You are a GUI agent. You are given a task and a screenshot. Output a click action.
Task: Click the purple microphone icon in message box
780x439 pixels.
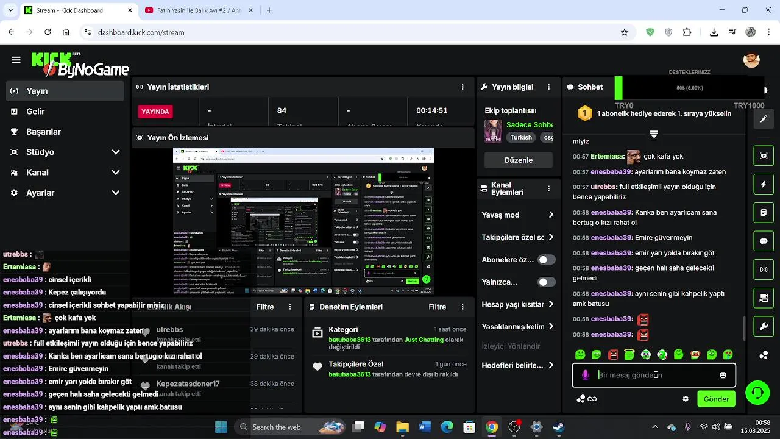586,376
